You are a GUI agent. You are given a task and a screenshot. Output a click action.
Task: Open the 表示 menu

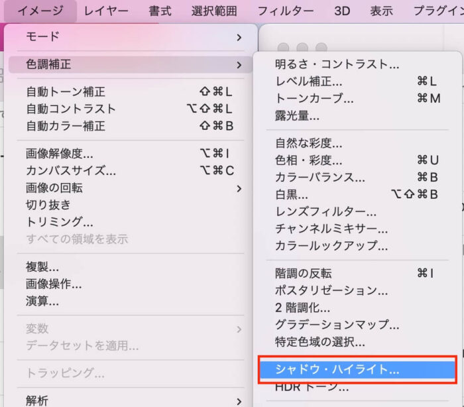(x=381, y=11)
